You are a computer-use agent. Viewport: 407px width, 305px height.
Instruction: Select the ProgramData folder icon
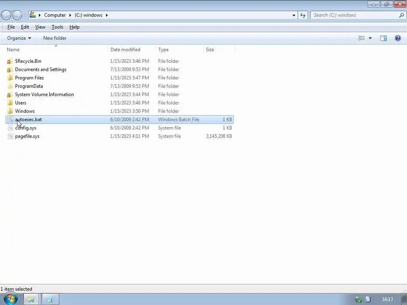pyautogui.click(x=10, y=86)
